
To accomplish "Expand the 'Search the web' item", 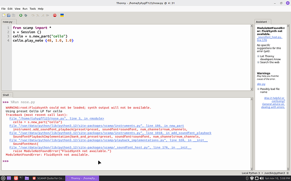I will (x=258, y=62).
